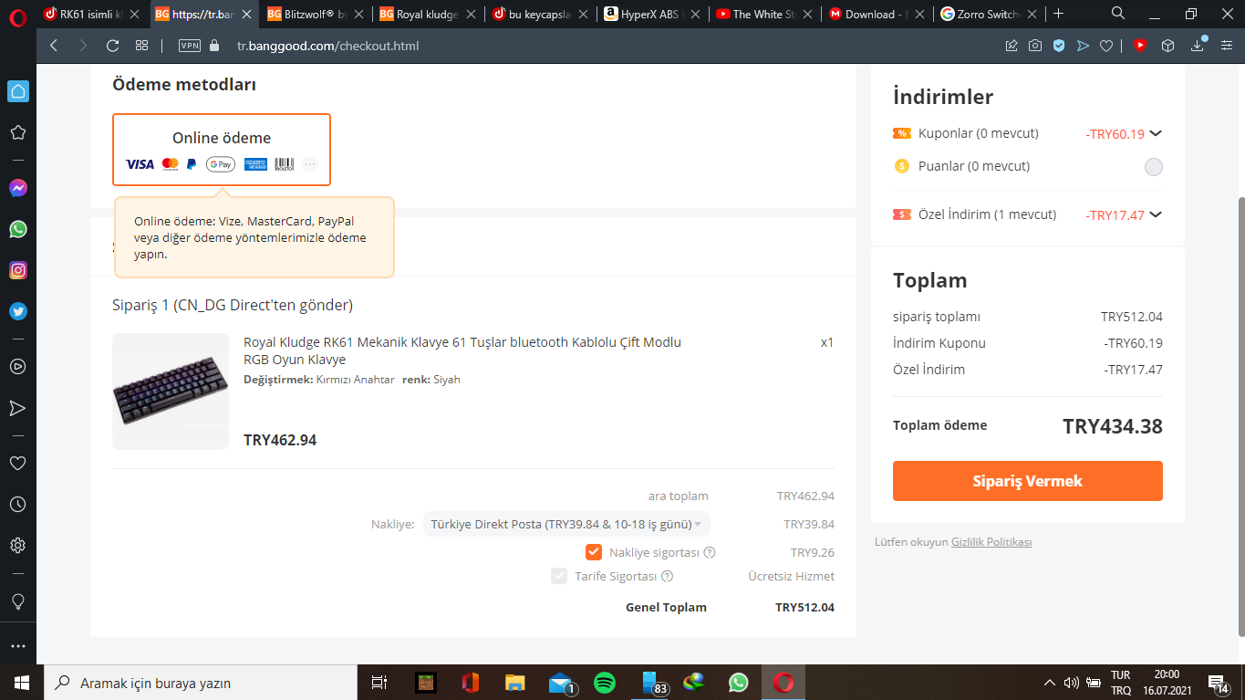Switch to the Zorro Switch Google tab
The width and height of the screenshot is (1245, 700).
click(987, 15)
